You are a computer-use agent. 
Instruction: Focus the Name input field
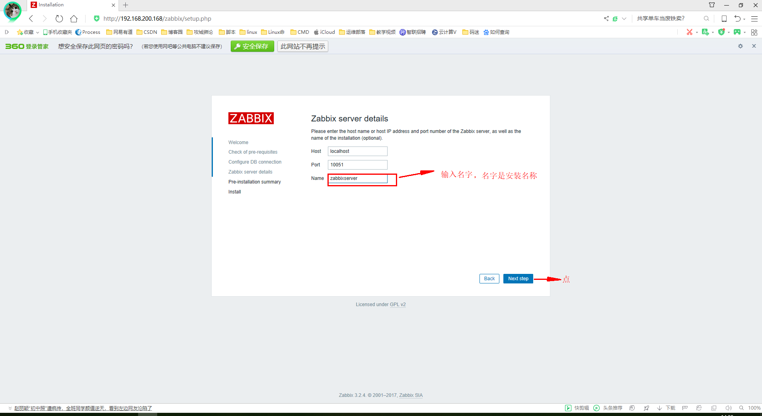357,178
